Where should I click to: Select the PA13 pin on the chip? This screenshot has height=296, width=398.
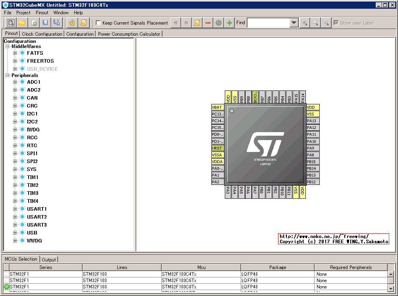coord(313,121)
